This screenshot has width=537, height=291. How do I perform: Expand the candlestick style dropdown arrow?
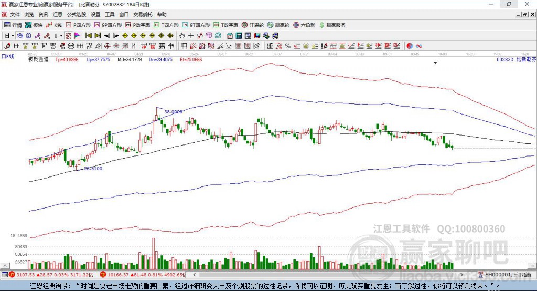(61, 36)
